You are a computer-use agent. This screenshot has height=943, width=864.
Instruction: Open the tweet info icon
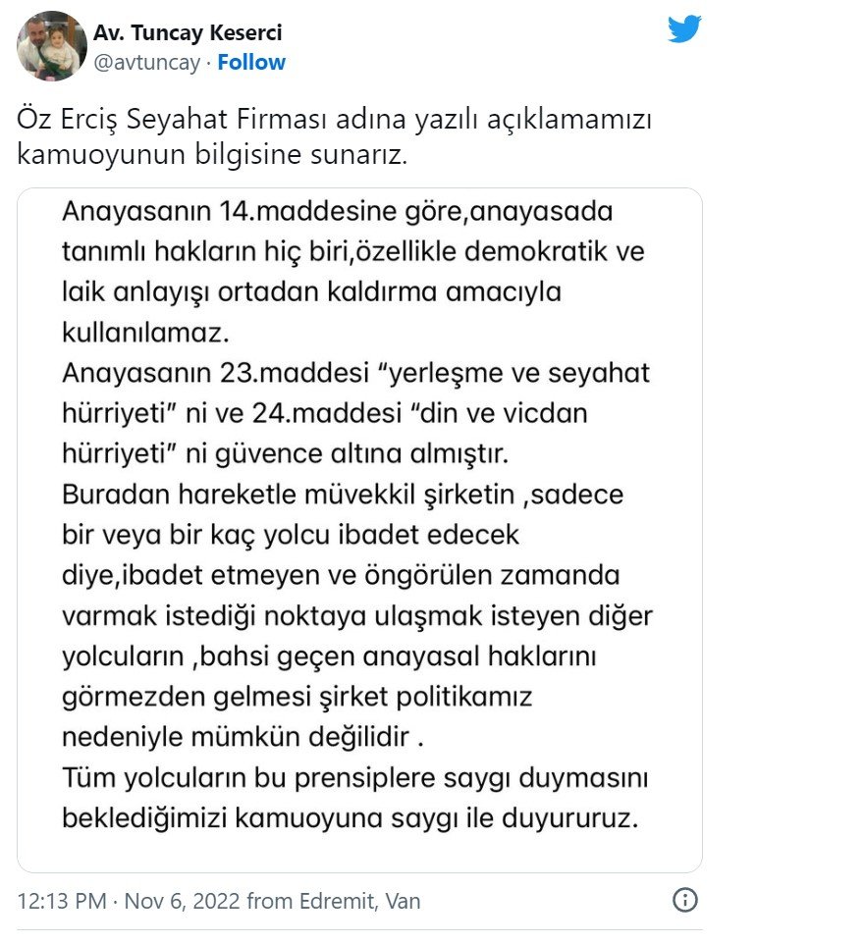click(685, 900)
